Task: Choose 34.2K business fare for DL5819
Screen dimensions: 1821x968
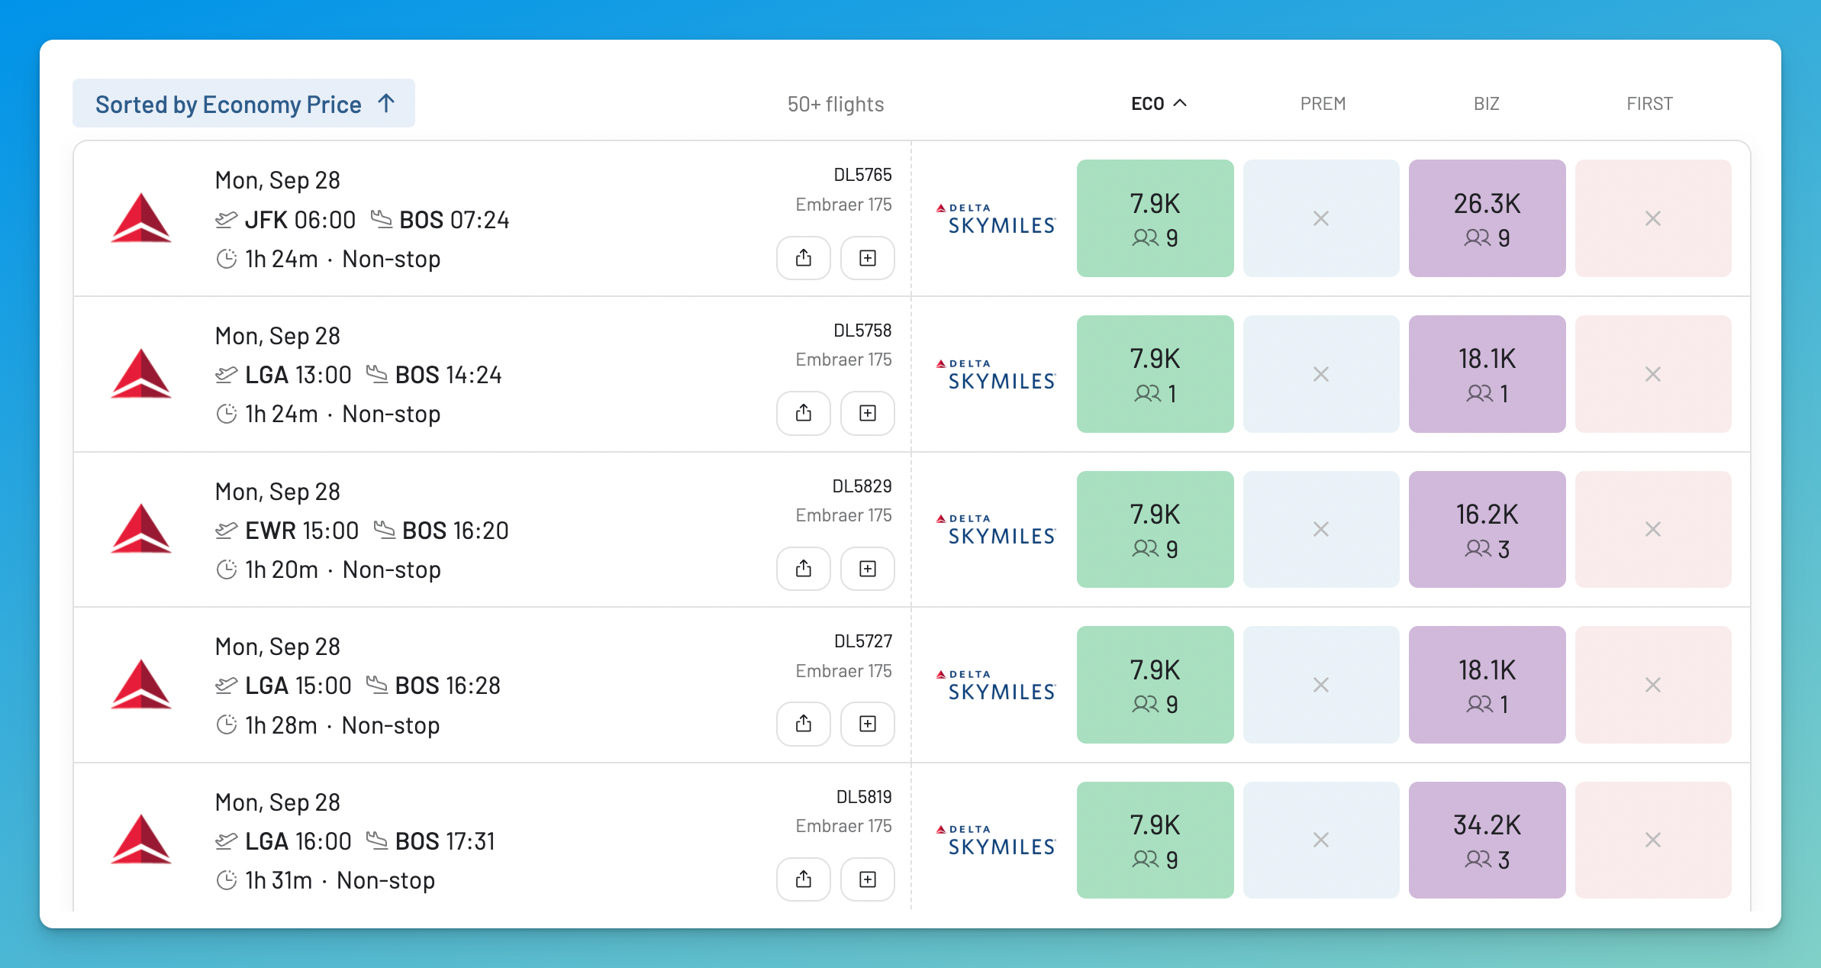Action: point(1487,840)
